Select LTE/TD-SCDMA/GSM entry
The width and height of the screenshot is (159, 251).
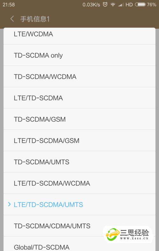pos(79,140)
